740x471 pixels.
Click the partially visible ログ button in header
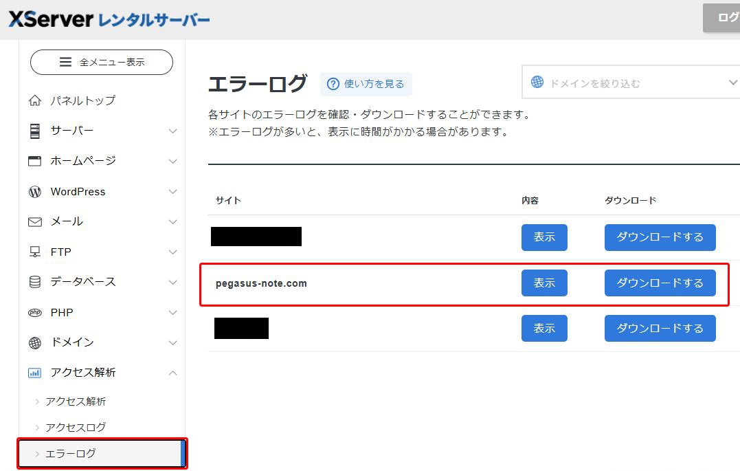(721, 18)
